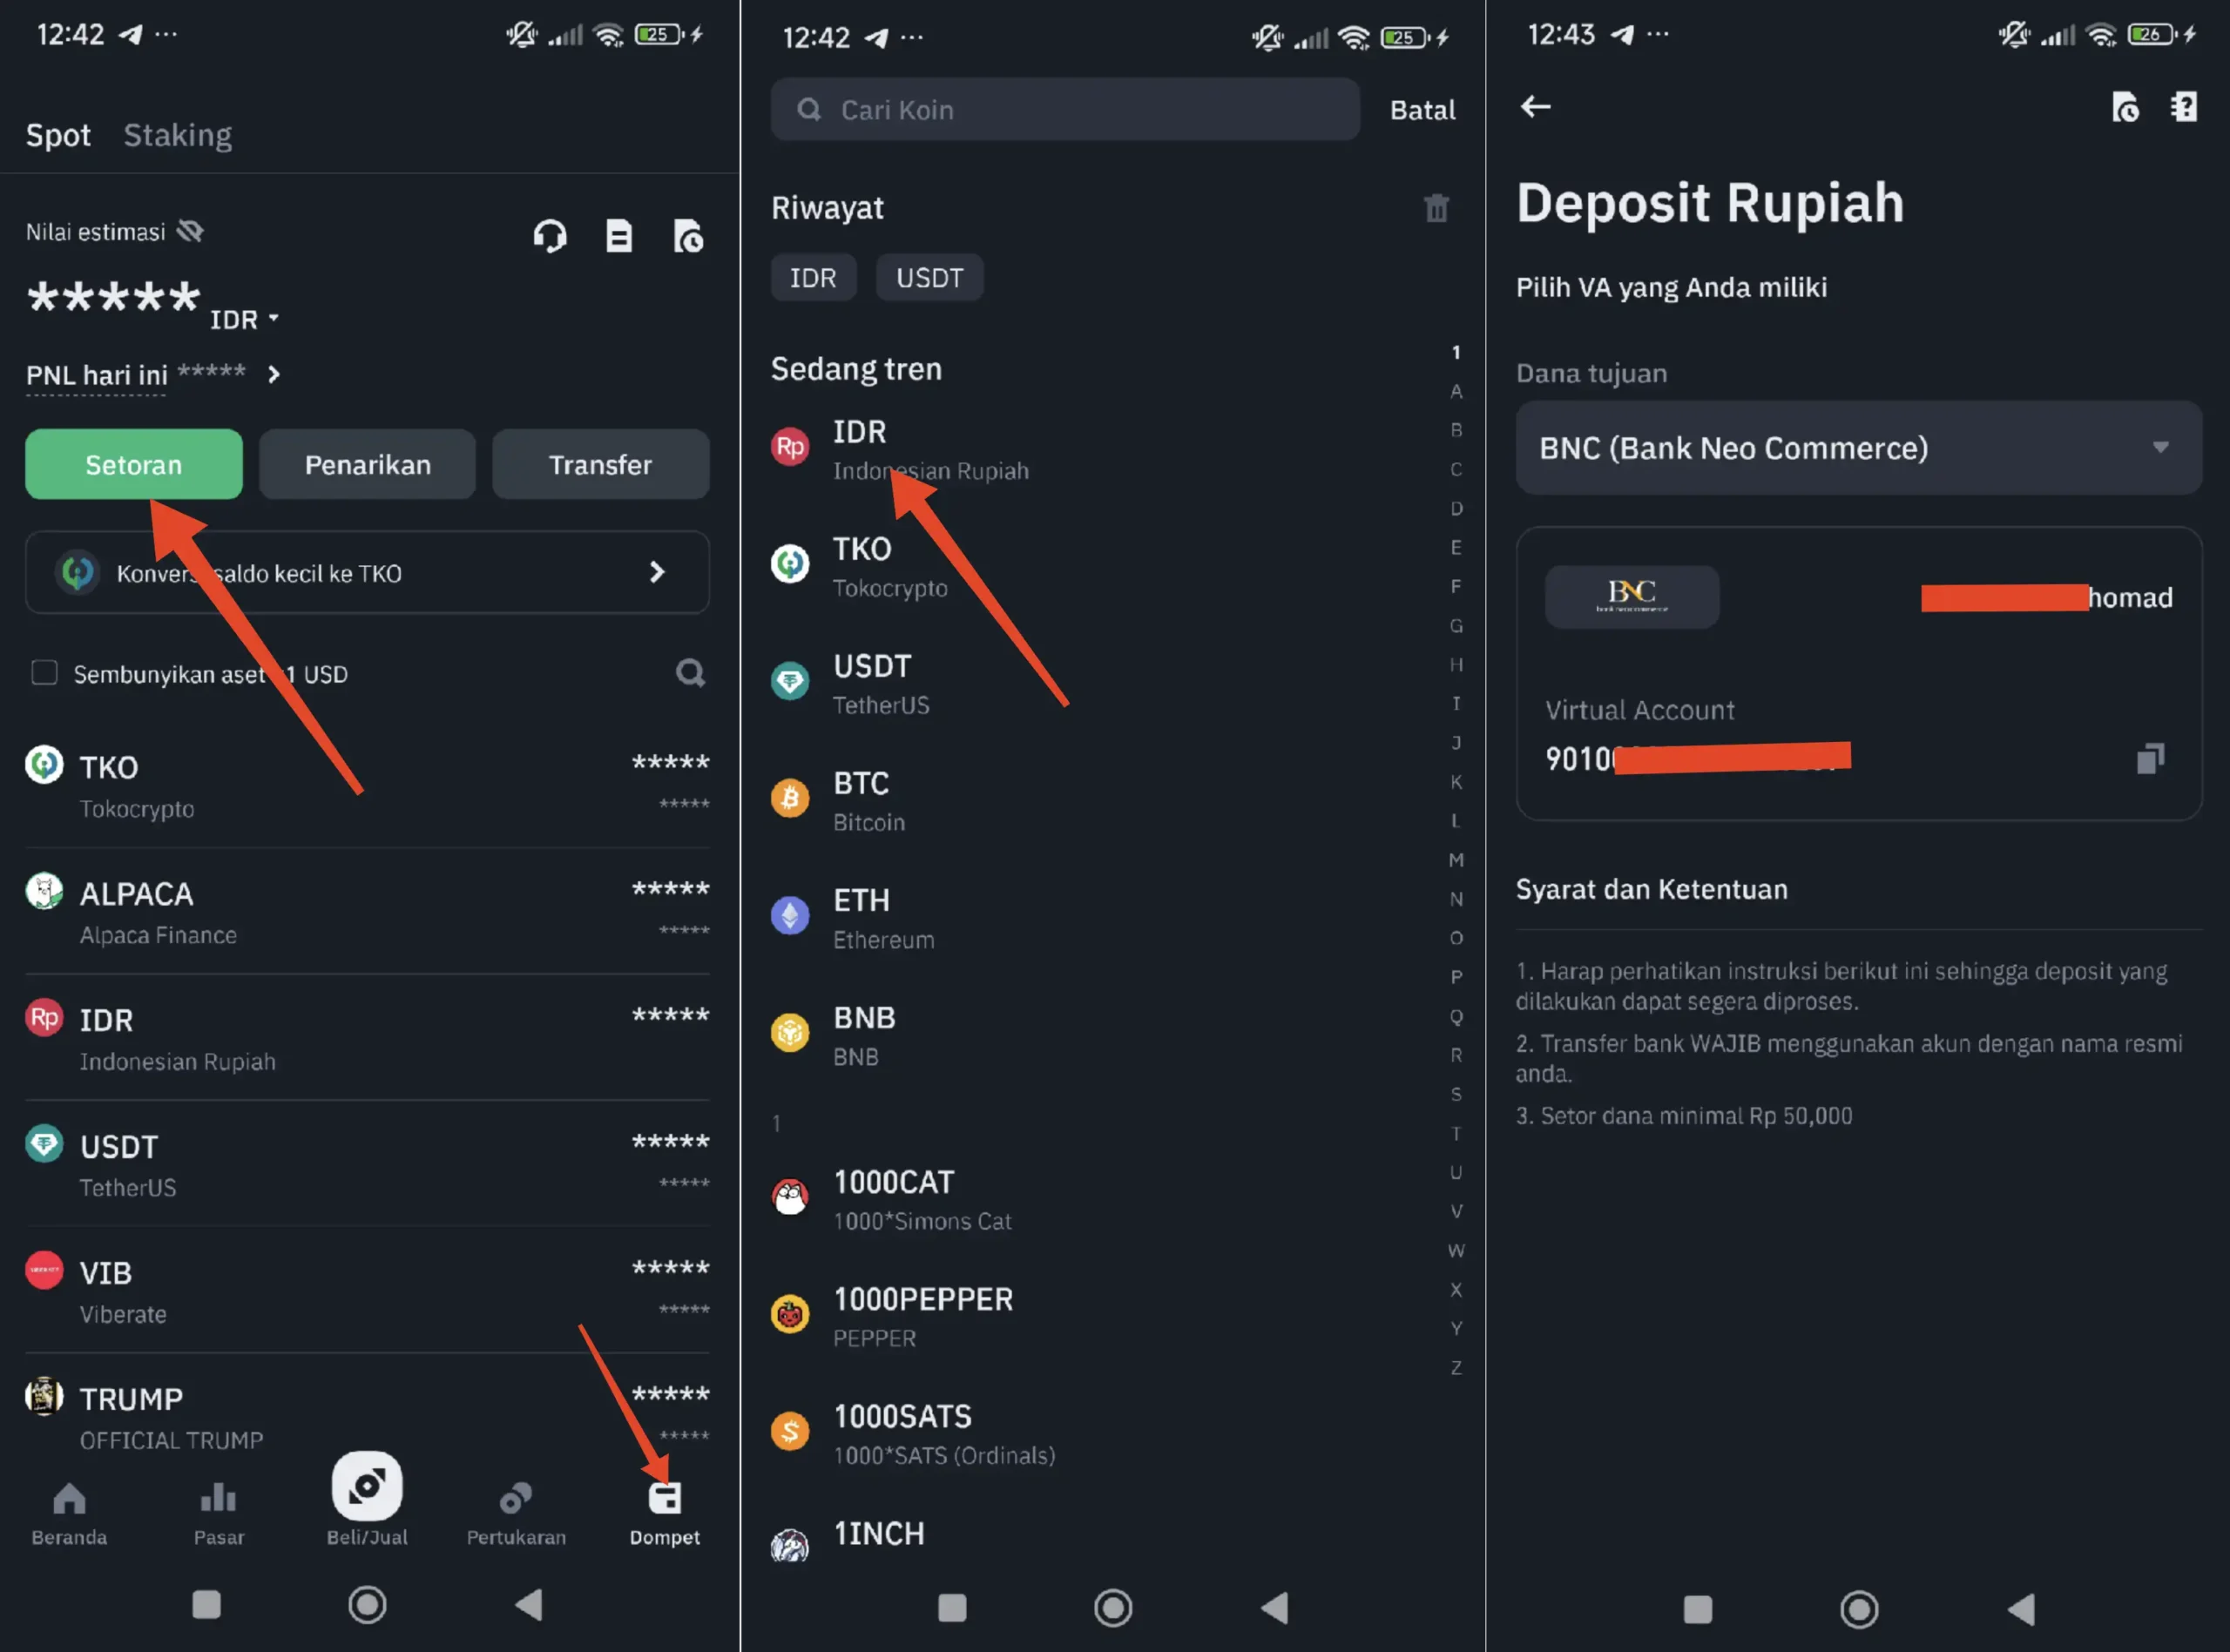Open the IDR currency dropdown
Image resolution: width=2230 pixels, height=1652 pixels.
(x=245, y=319)
